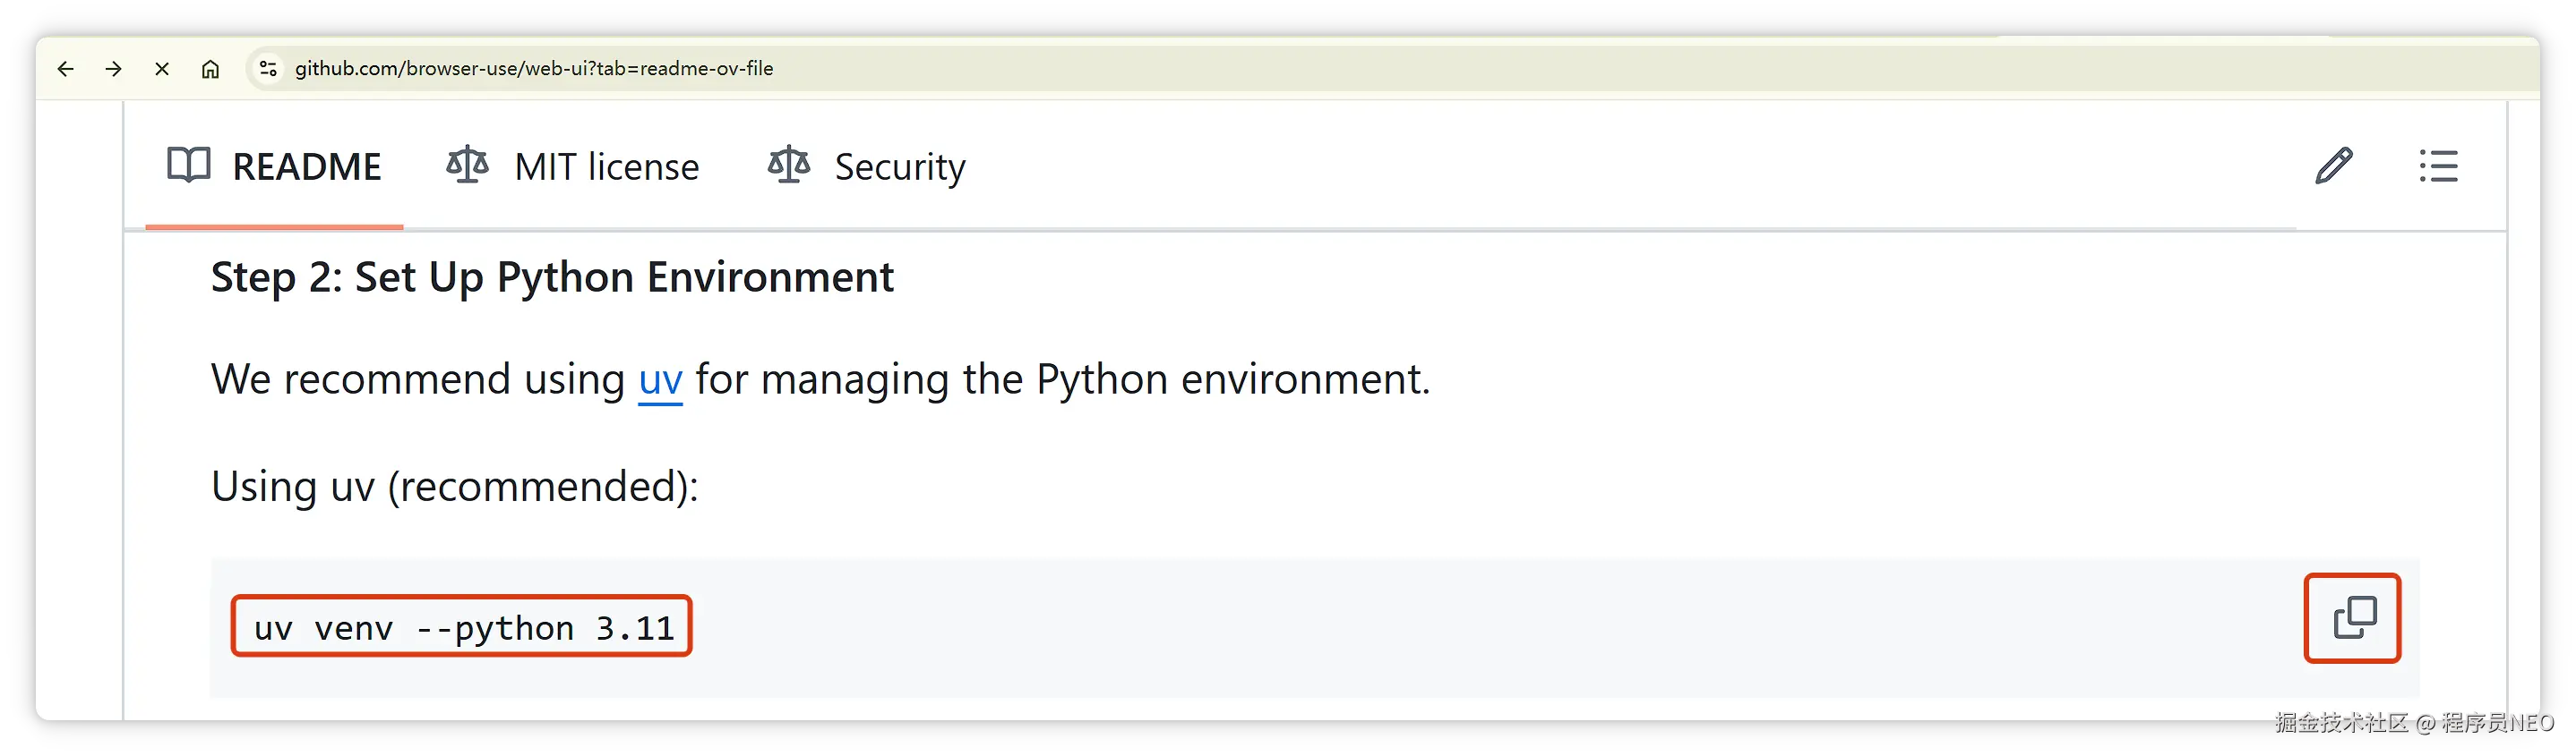Click the scale icon beside Security
Image resolution: width=2576 pixels, height=756 pixels.
click(x=789, y=165)
